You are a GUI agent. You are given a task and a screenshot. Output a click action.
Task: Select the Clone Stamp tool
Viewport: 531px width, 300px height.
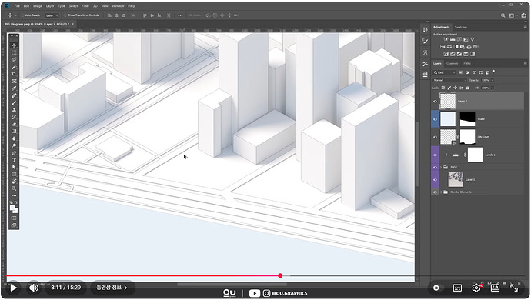(x=14, y=110)
